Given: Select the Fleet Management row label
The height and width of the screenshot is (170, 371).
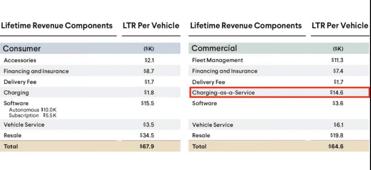Looking at the screenshot, I should click(217, 60).
